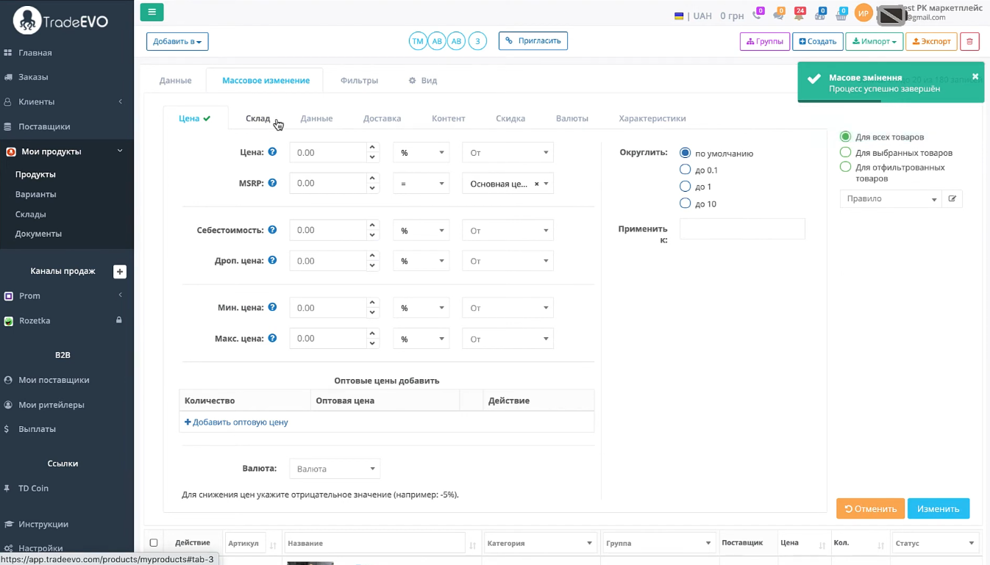The image size is (990, 565).
Task: Click the help icon next to Макс. цена
Action: coord(272,339)
